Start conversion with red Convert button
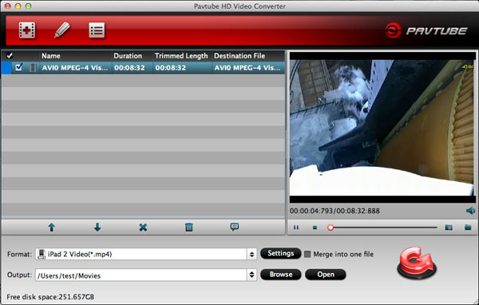Image resolution: width=479 pixels, height=305 pixels. (x=417, y=263)
